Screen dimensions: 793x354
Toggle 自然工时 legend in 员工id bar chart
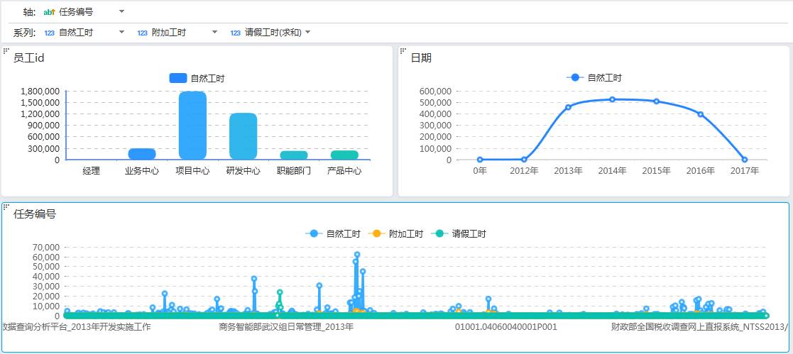(197, 78)
